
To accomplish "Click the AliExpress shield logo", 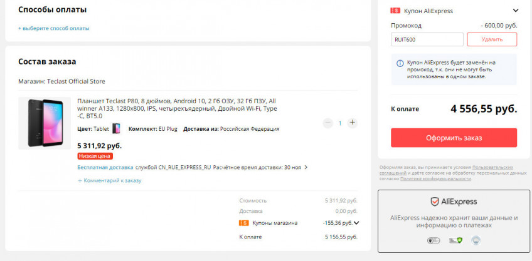I will (x=434, y=202).
